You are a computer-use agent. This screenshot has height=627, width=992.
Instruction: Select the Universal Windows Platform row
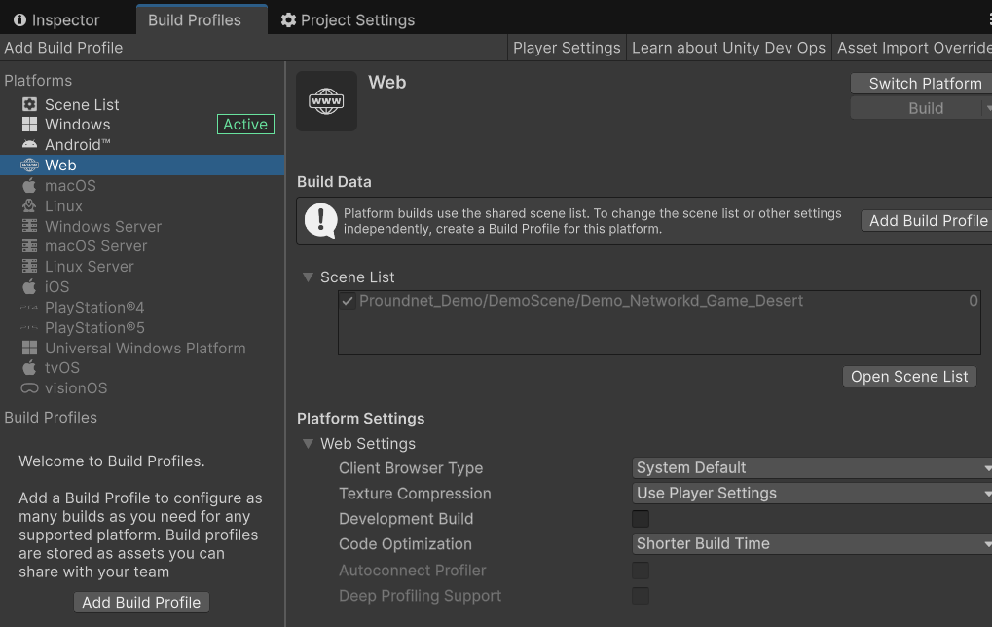pos(142,348)
